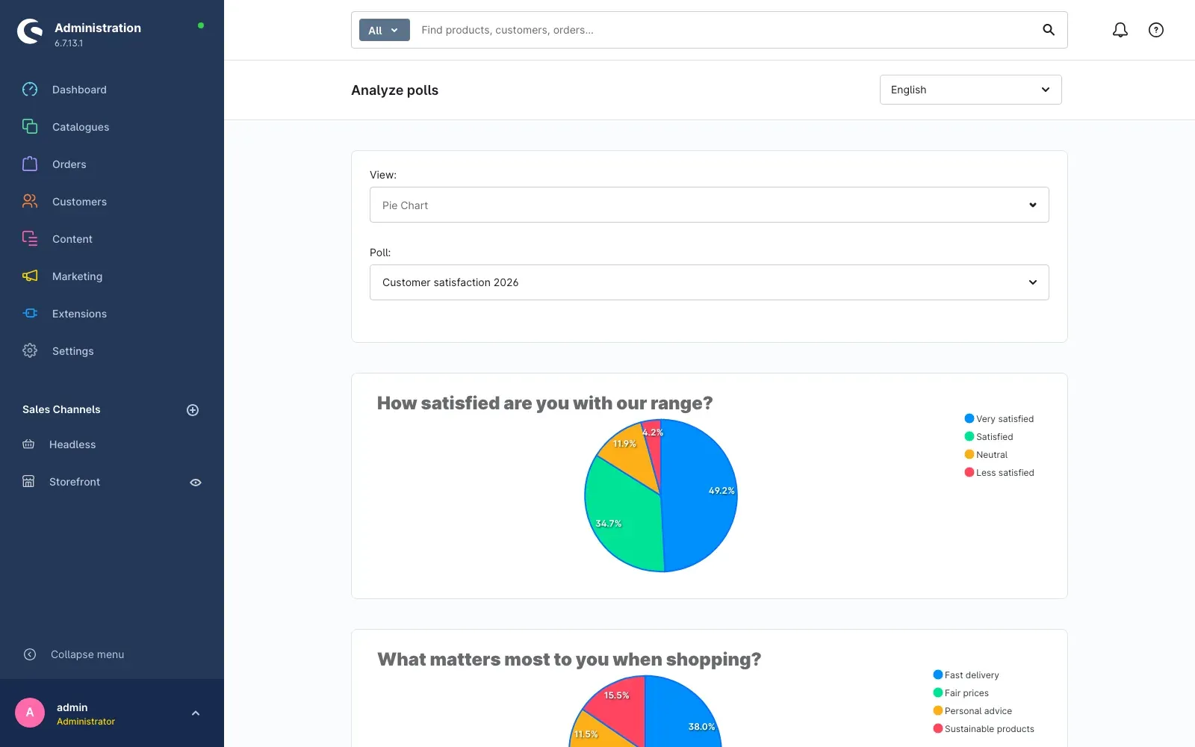Click the Customers people icon

pyautogui.click(x=30, y=202)
